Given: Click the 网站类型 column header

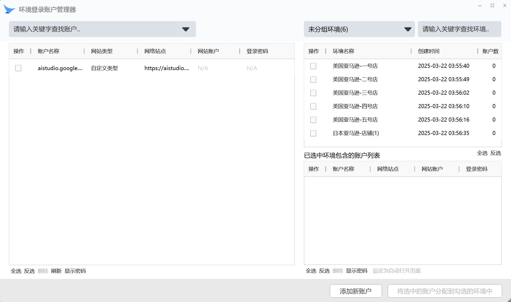Looking at the screenshot, I should point(102,51).
